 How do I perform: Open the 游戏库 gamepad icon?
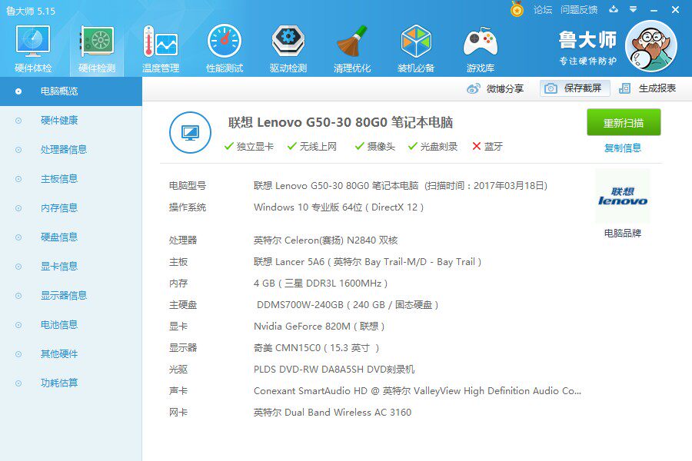(x=480, y=41)
